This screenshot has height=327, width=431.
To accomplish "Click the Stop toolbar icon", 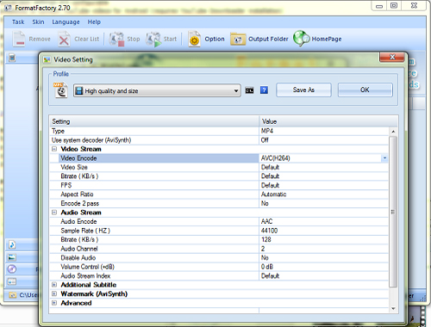I will (x=116, y=39).
